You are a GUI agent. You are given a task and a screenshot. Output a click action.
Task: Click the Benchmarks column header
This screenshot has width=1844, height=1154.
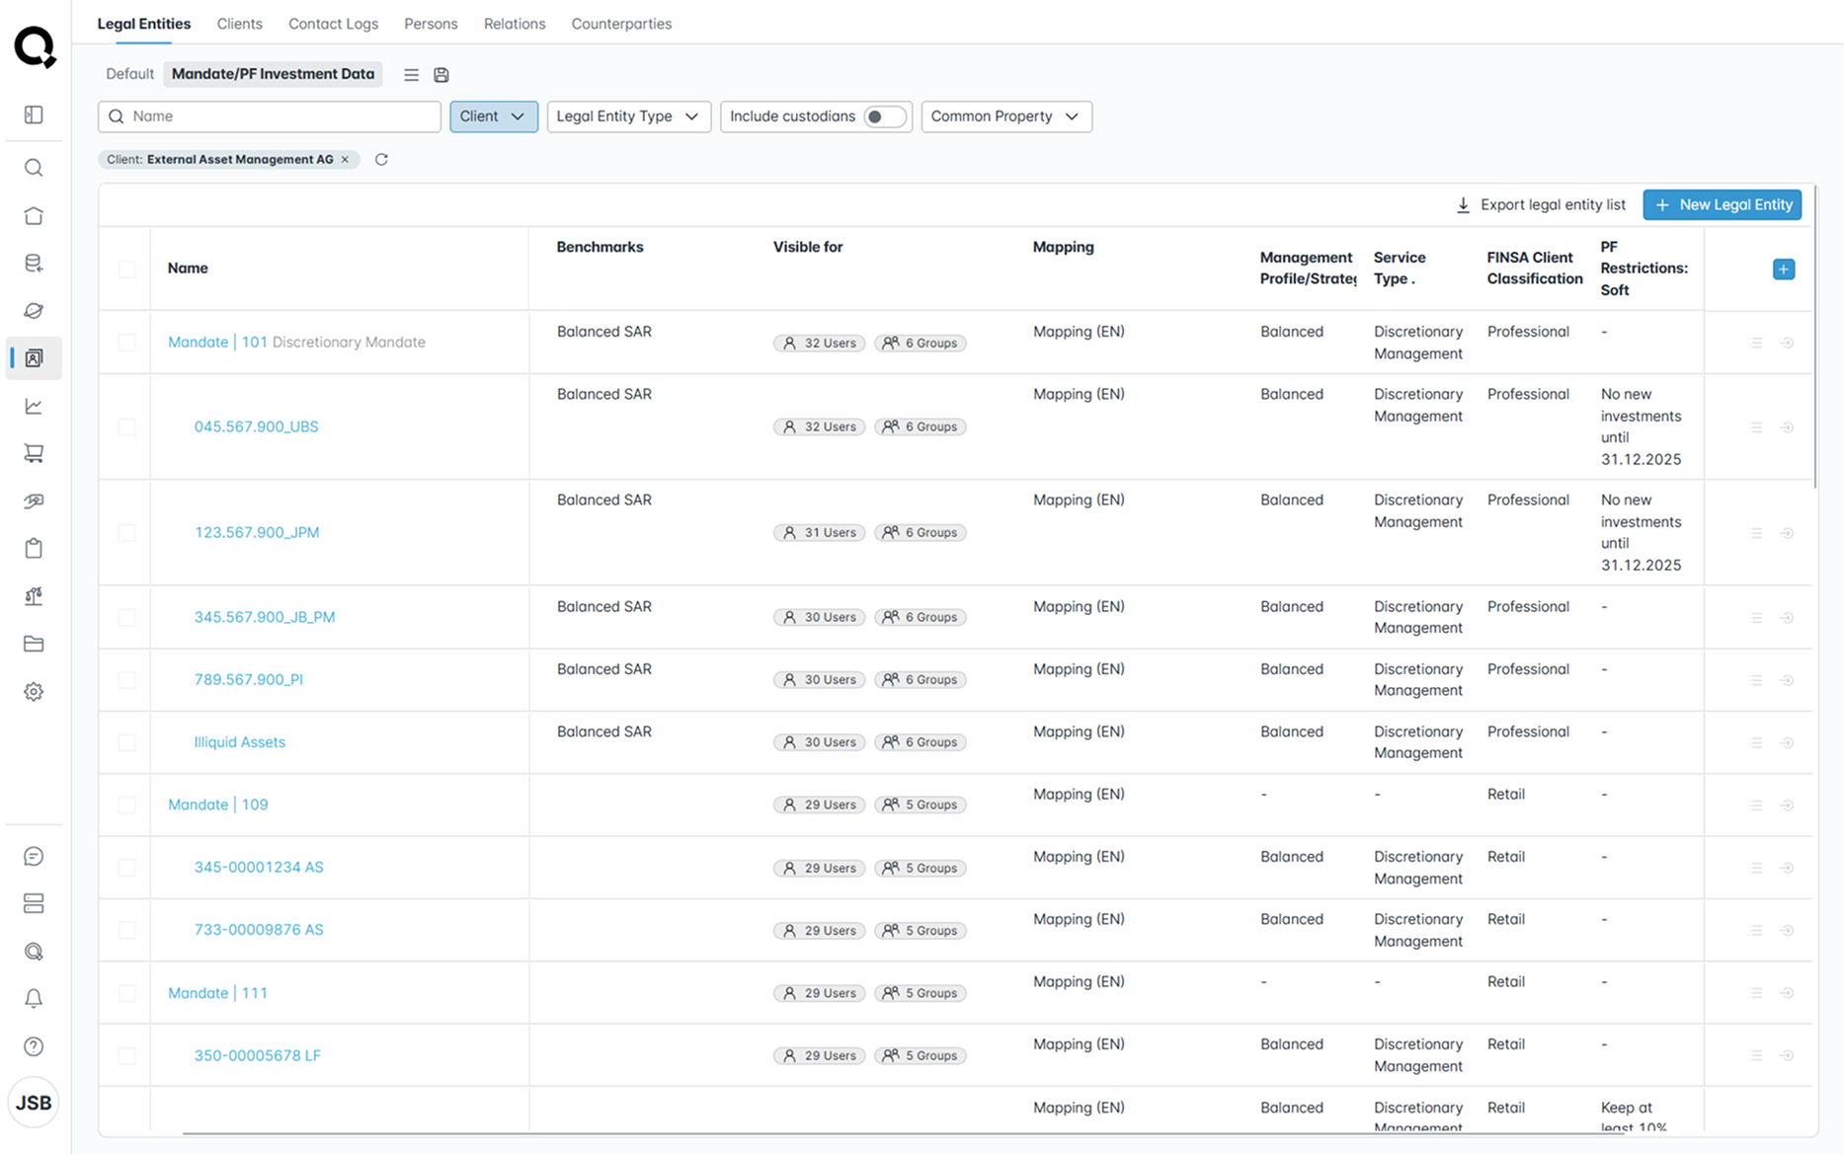click(600, 247)
